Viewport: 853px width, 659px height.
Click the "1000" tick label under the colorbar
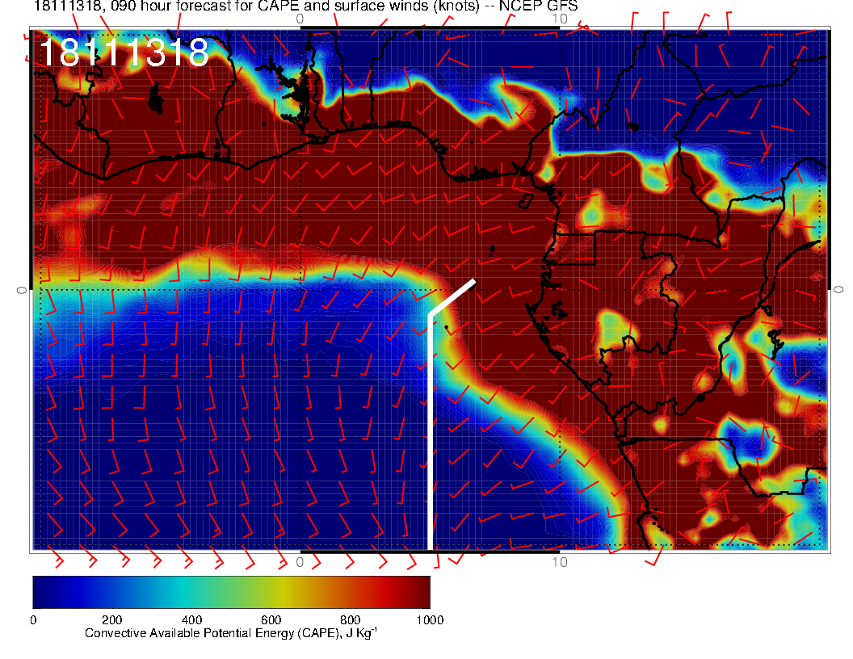click(x=429, y=620)
